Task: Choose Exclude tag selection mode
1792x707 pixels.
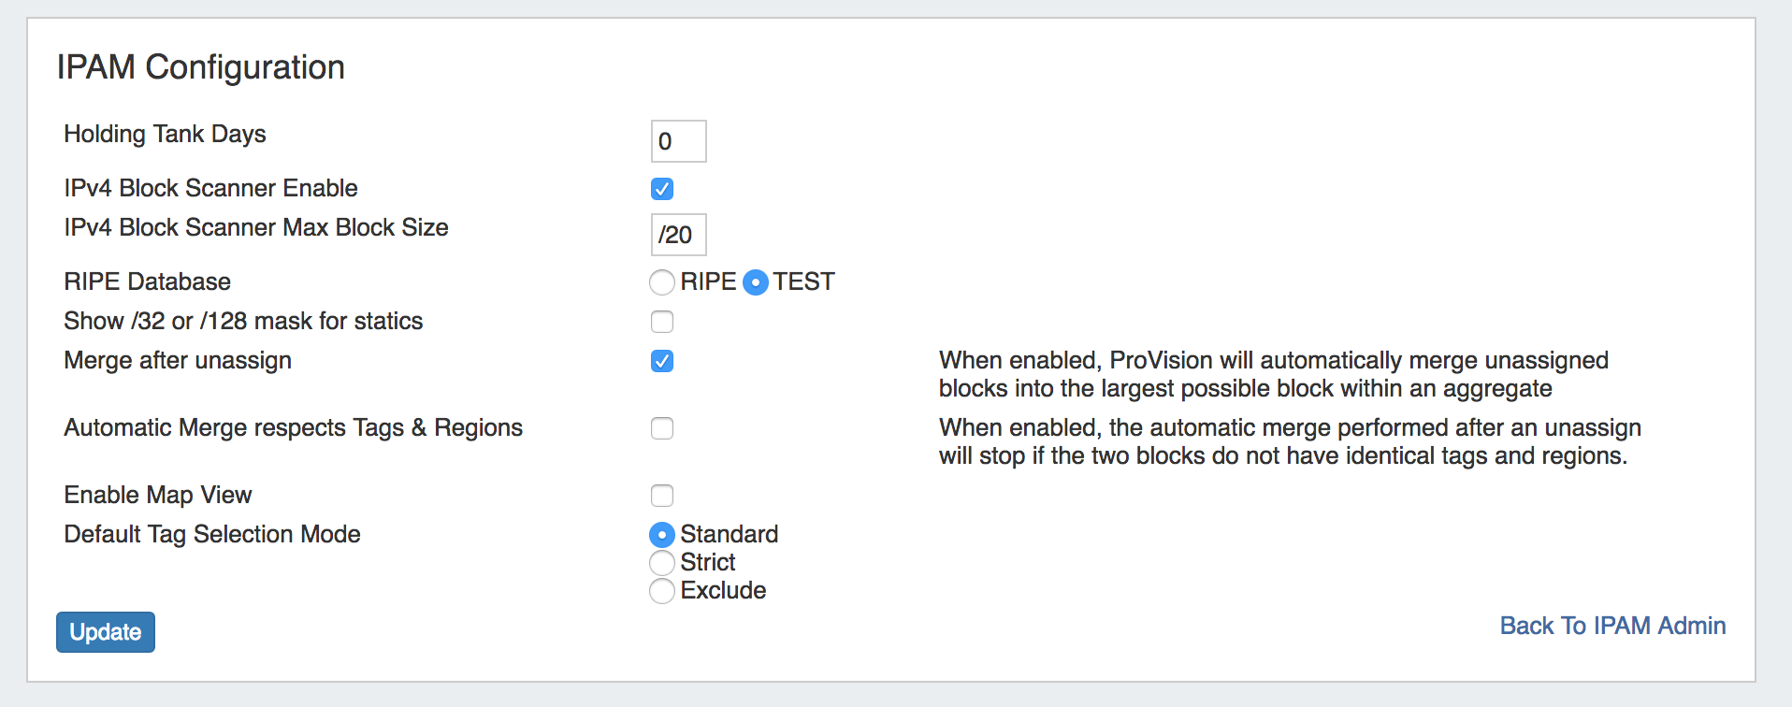Action: [x=662, y=591]
